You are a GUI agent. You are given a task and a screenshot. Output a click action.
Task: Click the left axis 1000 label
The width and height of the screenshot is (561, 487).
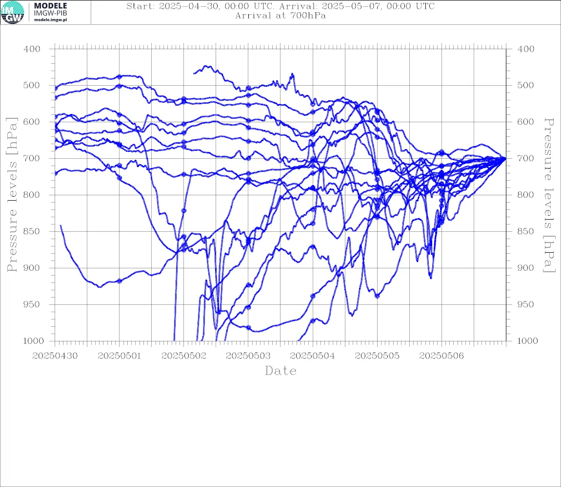(x=33, y=341)
